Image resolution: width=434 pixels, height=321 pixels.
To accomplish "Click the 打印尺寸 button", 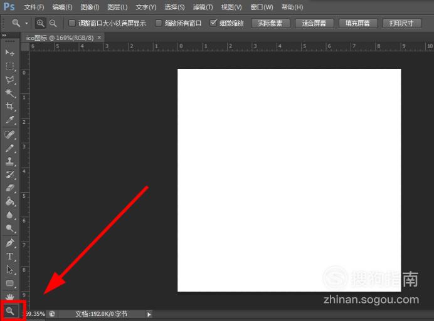I will click(x=401, y=23).
